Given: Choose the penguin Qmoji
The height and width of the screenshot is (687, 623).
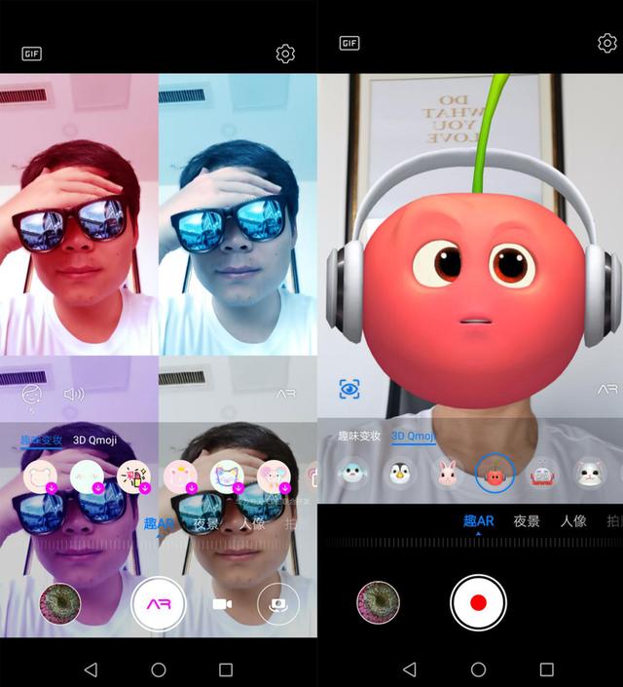Looking at the screenshot, I should coord(400,474).
